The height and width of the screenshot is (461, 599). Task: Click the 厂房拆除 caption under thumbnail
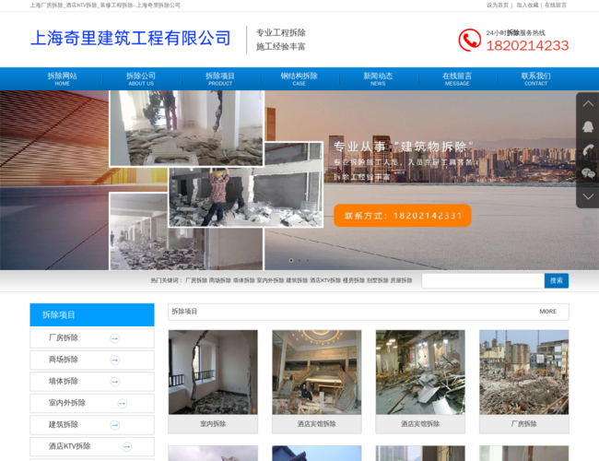pos(524,424)
